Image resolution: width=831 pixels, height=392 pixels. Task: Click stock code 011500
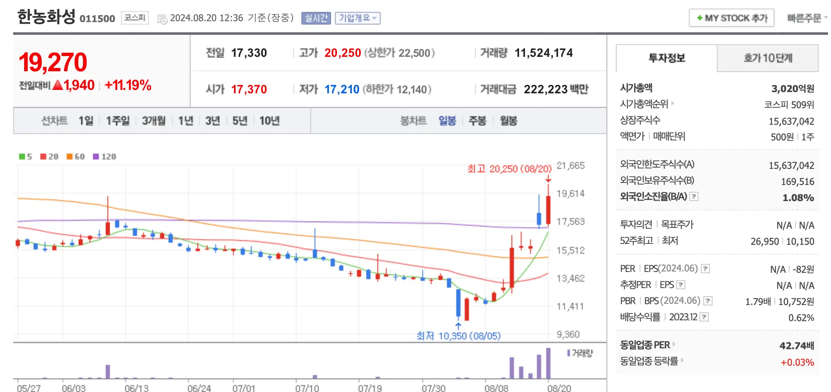97,19
